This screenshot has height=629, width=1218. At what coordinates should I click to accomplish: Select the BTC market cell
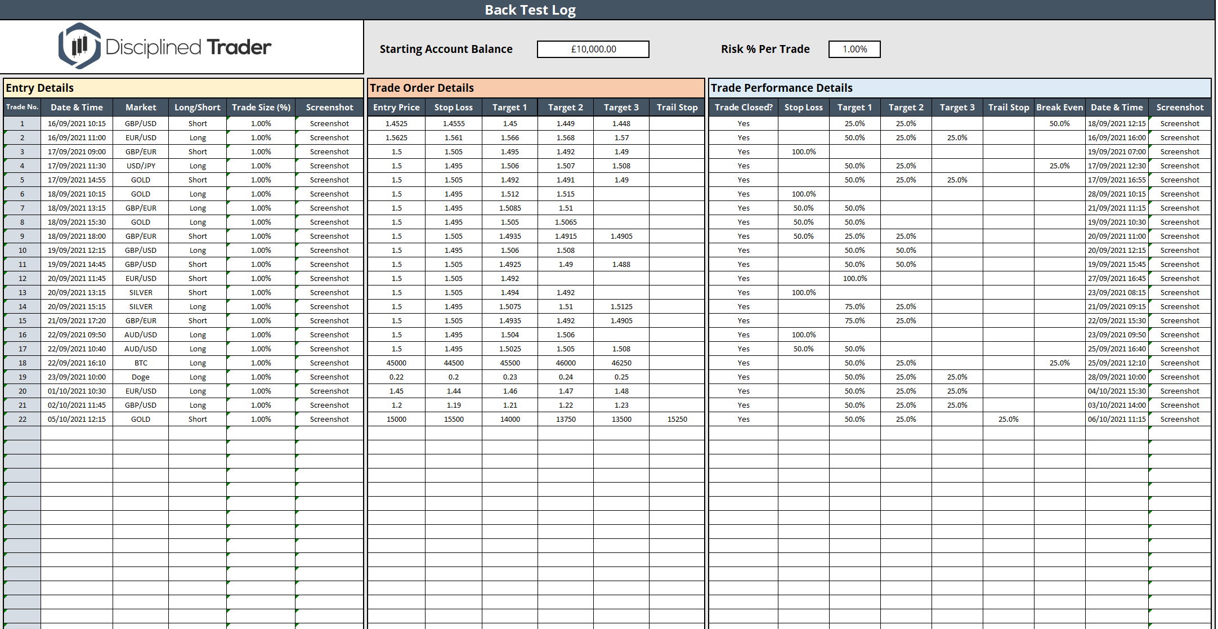point(141,363)
